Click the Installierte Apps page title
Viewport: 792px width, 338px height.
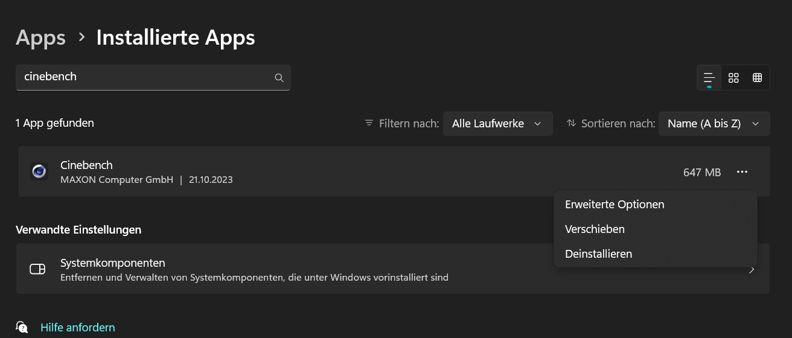click(176, 37)
